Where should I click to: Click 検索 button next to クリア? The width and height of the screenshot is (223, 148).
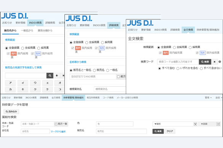coord(158,131)
